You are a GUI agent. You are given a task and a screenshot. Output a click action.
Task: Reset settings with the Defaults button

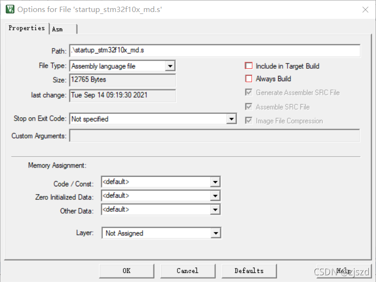[249, 271]
